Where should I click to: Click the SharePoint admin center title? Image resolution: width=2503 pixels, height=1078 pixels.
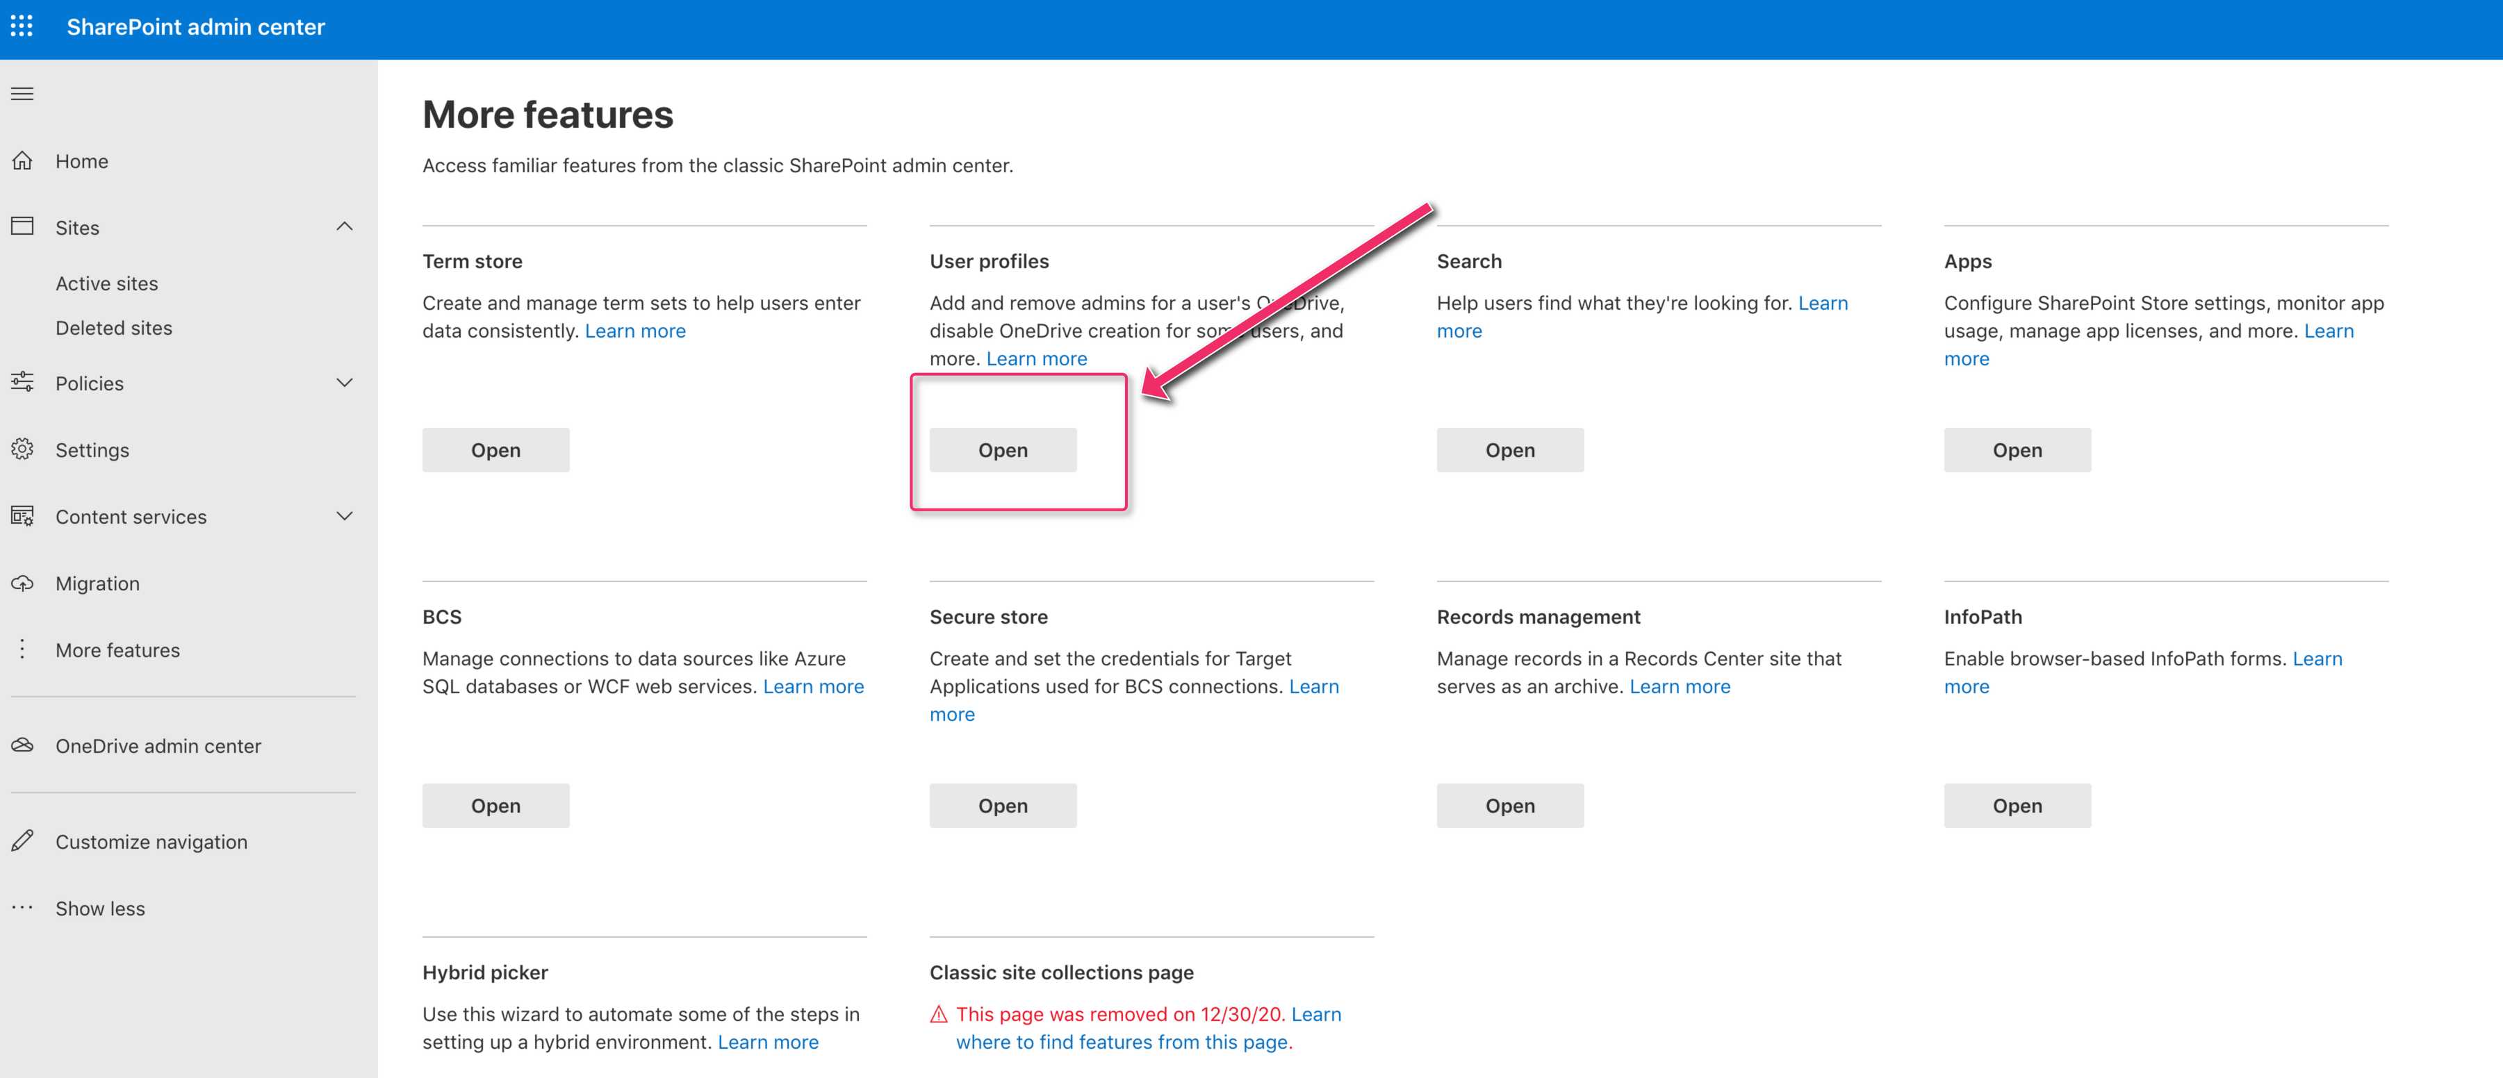(195, 27)
